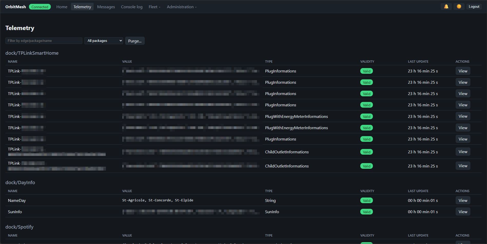This screenshot has height=244, width=487.
Task: View the first PlugWithEnergyMeterInformations entry
Action: click(463, 116)
